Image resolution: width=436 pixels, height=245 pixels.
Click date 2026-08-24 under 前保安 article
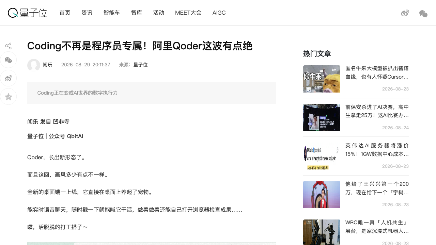coord(395,128)
